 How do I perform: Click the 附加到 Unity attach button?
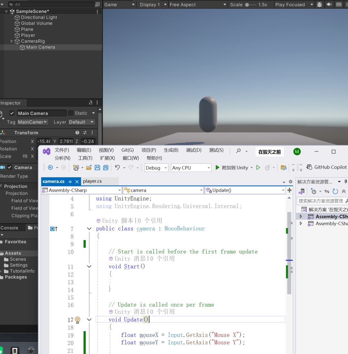pyautogui.click(x=232, y=167)
